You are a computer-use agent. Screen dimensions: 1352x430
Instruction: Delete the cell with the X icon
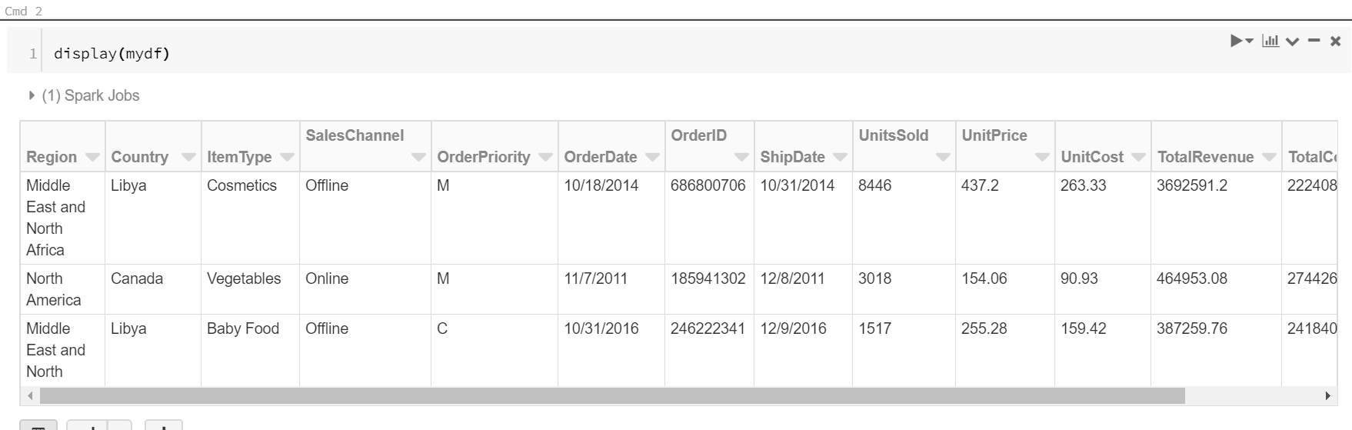point(1336,42)
